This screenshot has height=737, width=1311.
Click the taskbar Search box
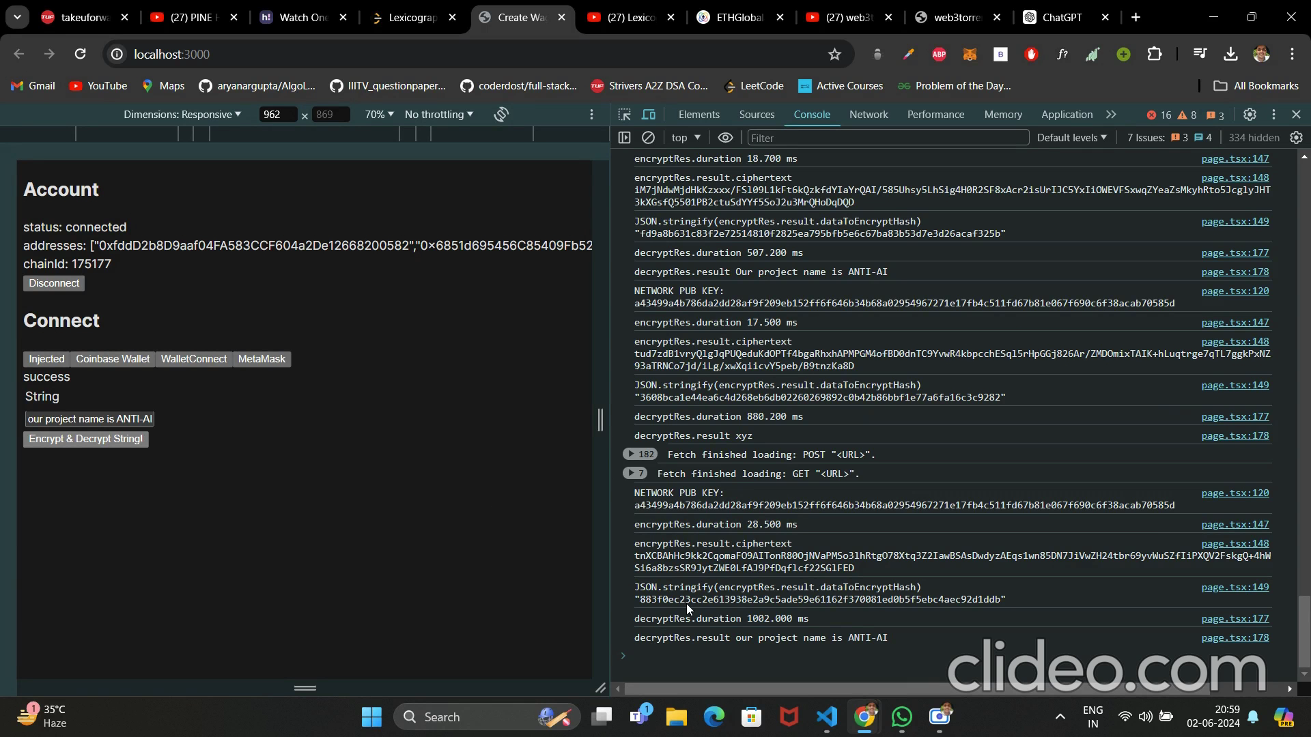488,717
